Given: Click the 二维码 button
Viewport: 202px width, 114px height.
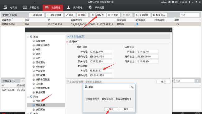Looking at the screenshot, I should coord(113,15).
